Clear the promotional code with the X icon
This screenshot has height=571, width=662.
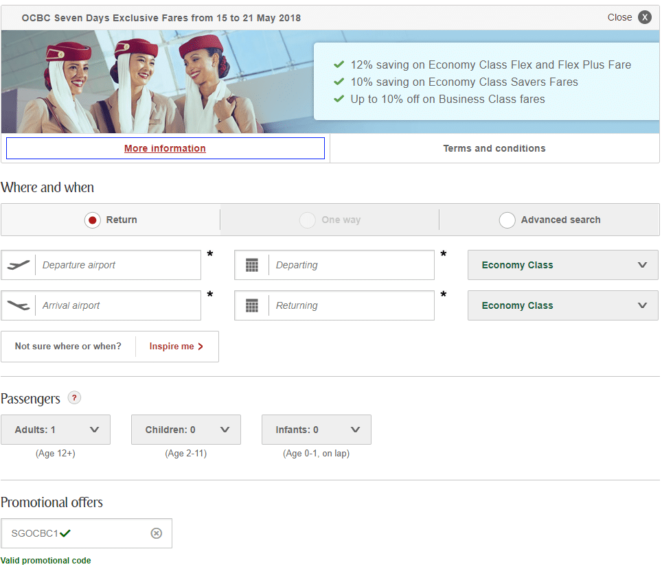click(156, 533)
